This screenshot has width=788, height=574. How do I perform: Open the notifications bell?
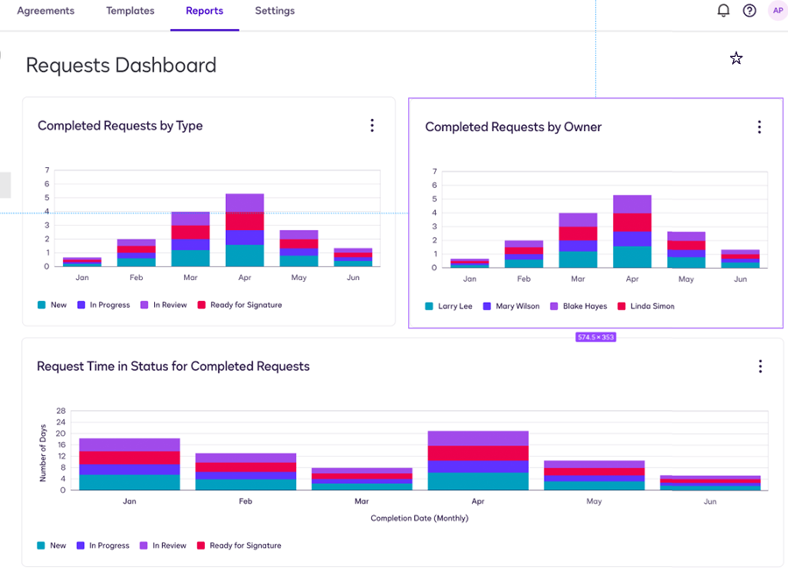pyautogui.click(x=723, y=10)
